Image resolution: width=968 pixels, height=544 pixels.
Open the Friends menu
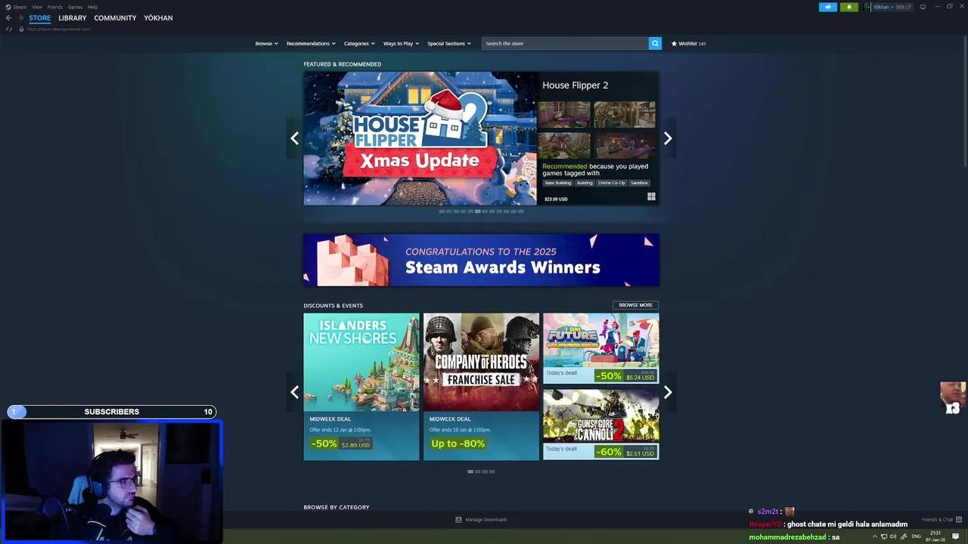[54, 7]
